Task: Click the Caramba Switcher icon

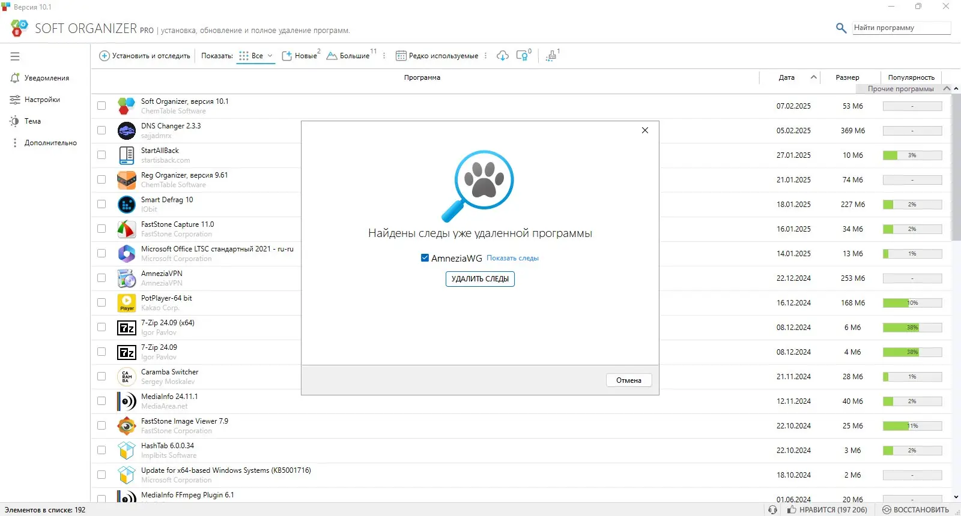Action: click(x=126, y=377)
